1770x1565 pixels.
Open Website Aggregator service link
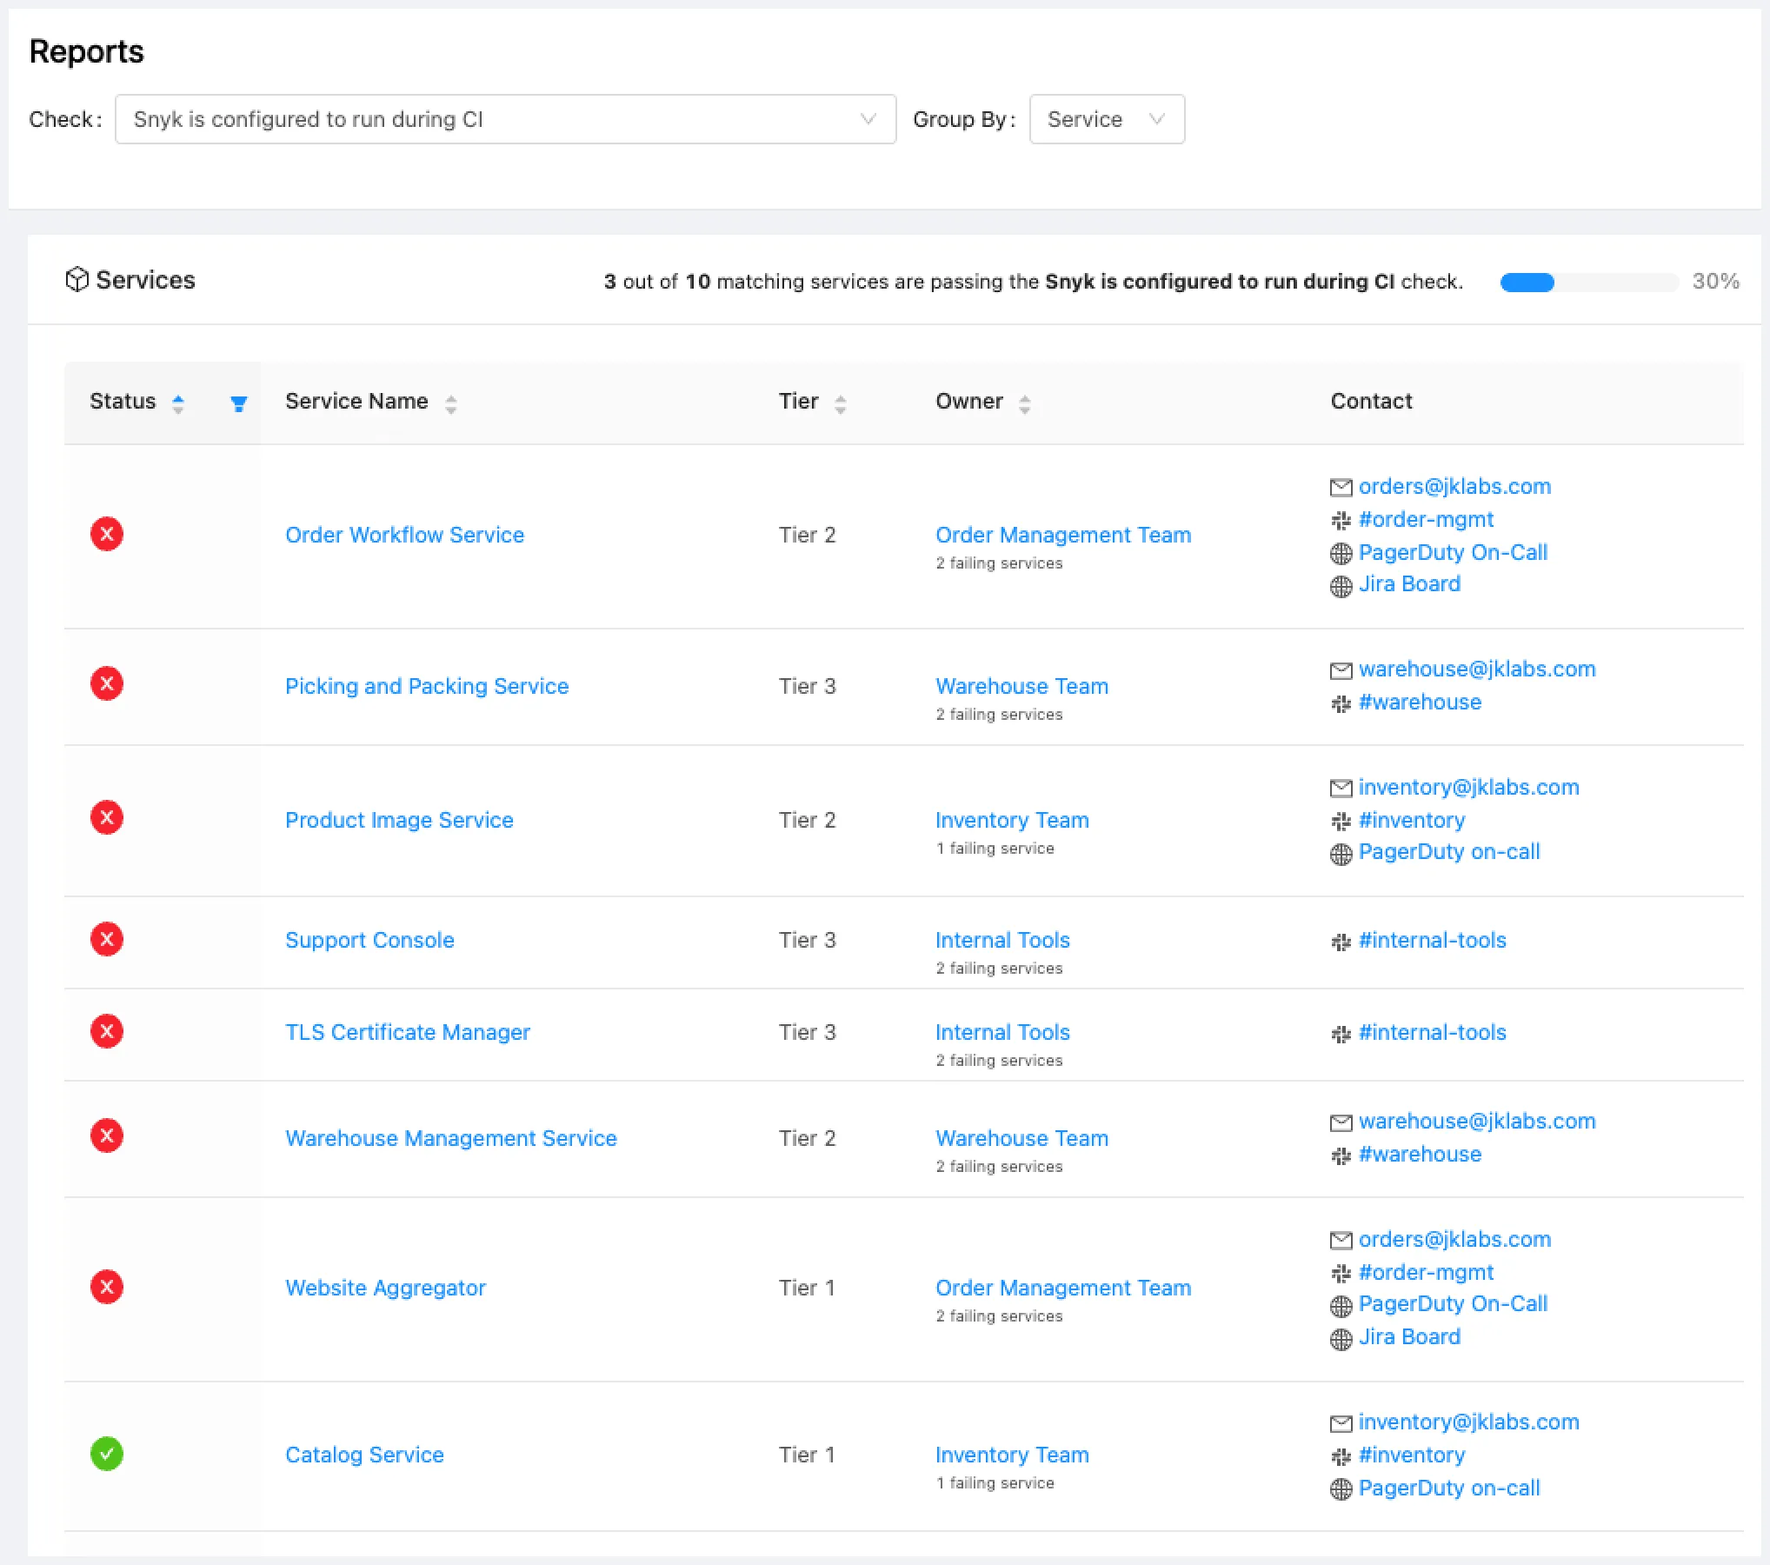tap(385, 1288)
